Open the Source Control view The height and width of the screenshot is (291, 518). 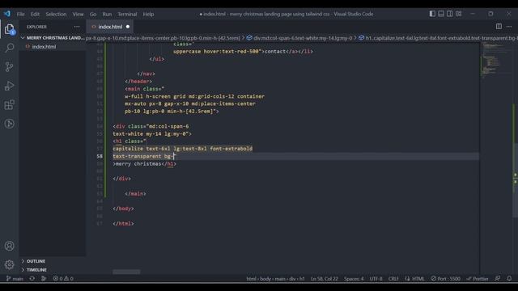pos(10,67)
